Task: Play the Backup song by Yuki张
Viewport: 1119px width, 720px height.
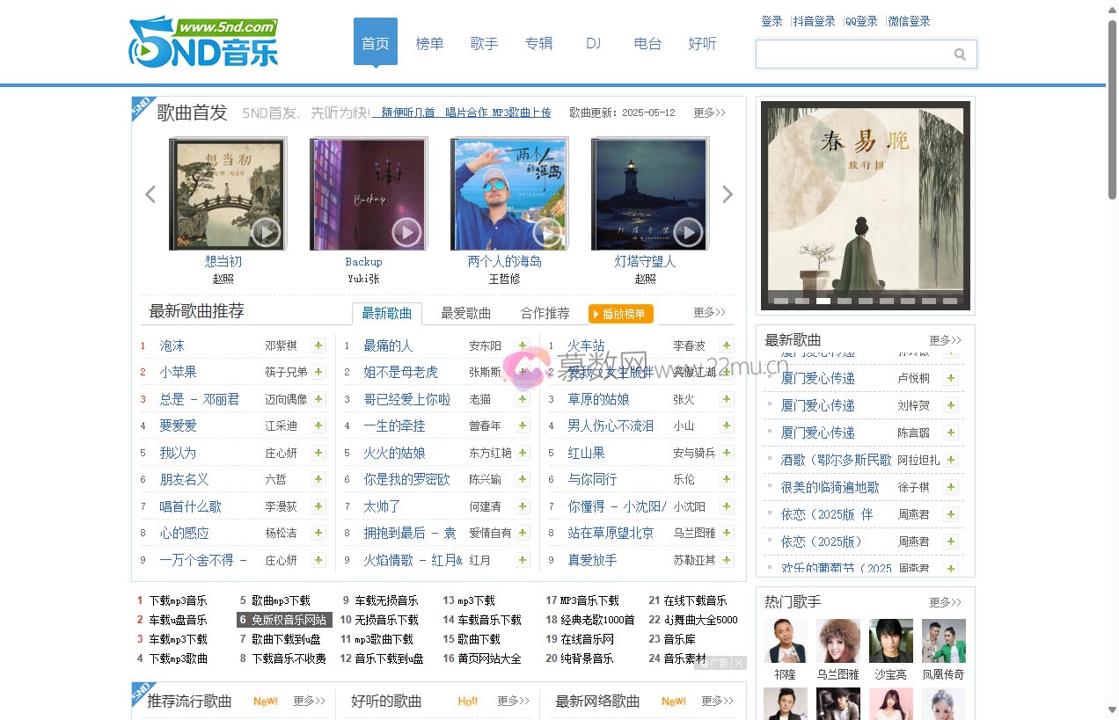Action: pyautogui.click(x=406, y=232)
